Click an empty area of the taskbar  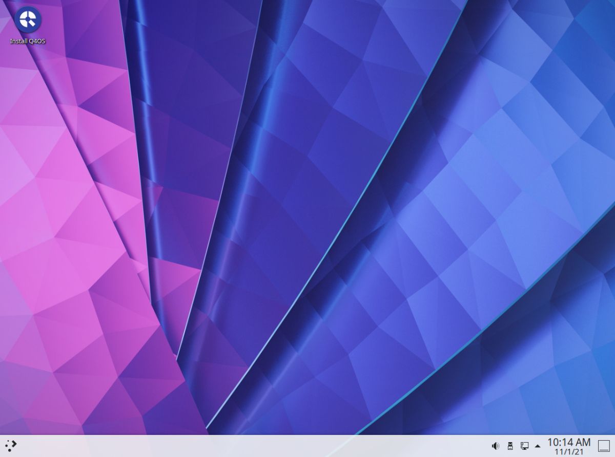point(256,445)
